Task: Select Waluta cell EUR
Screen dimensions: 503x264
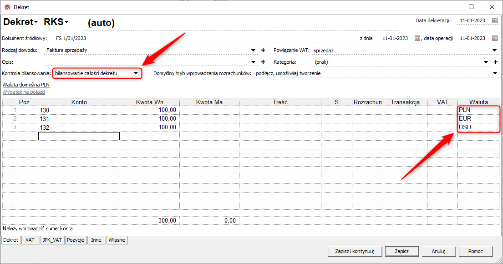Action: (x=478, y=118)
